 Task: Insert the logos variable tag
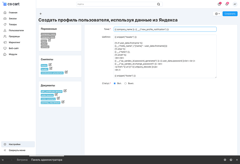click(x=44, y=41)
